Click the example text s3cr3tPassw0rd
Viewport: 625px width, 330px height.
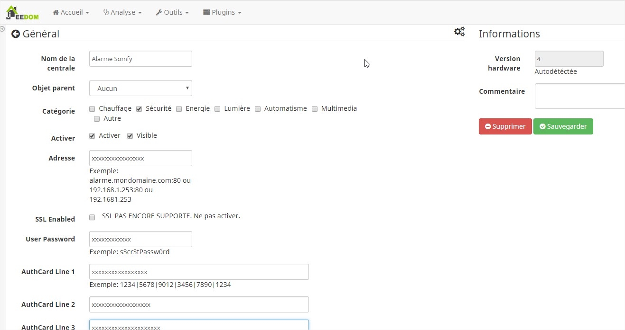[145, 252]
